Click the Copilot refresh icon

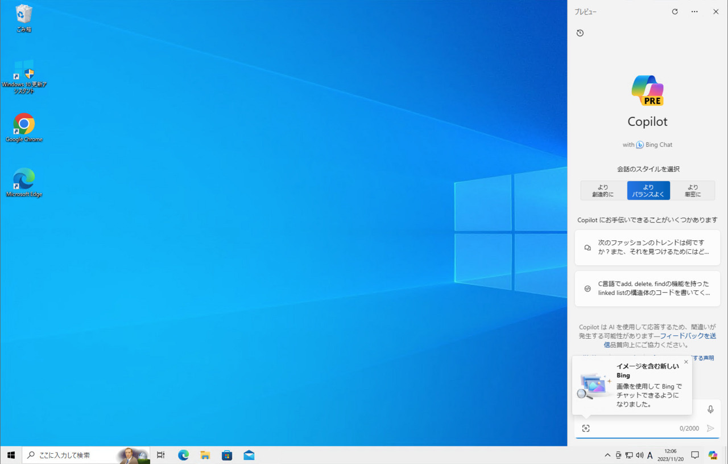(675, 11)
